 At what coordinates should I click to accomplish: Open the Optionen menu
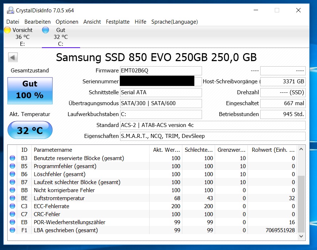pos(67,22)
